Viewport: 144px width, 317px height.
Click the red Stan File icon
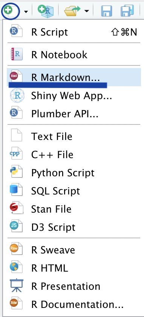click(x=16, y=208)
